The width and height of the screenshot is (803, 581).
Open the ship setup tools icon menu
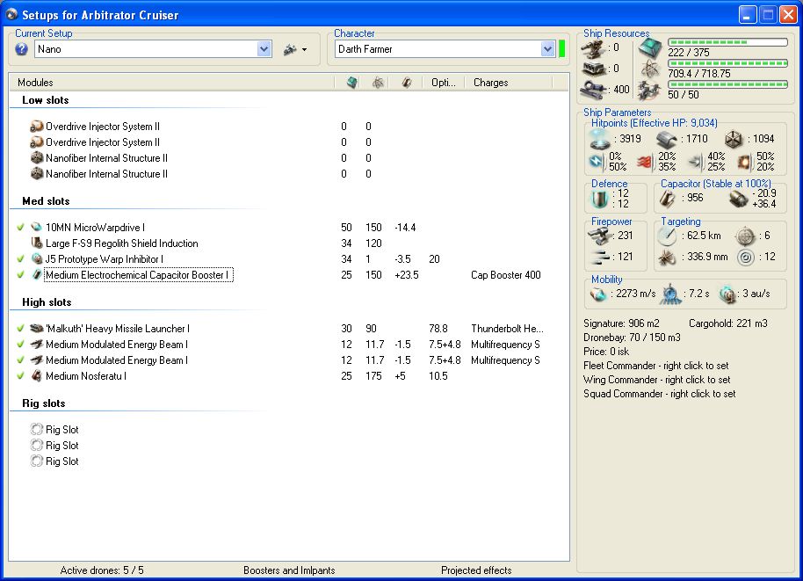click(290, 49)
